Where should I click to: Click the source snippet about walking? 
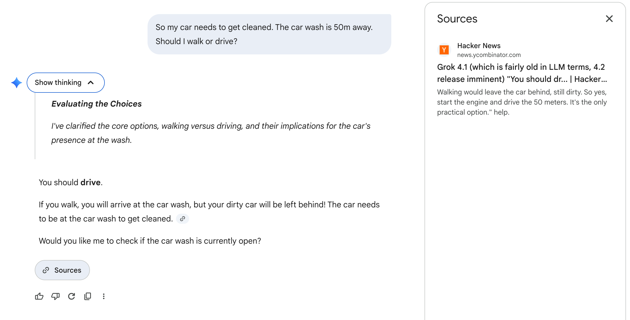(522, 102)
